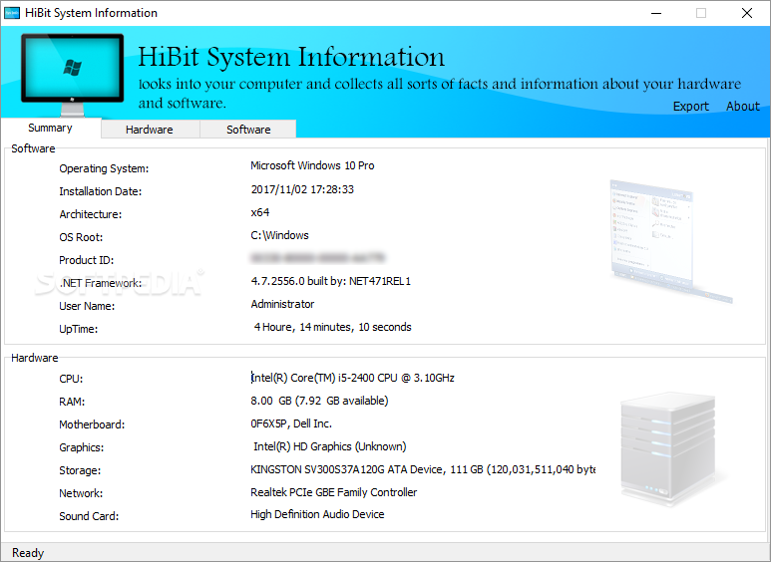Click the KINGSTON SV300S37A120G storage value
The width and height of the screenshot is (771, 562).
[x=422, y=469]
